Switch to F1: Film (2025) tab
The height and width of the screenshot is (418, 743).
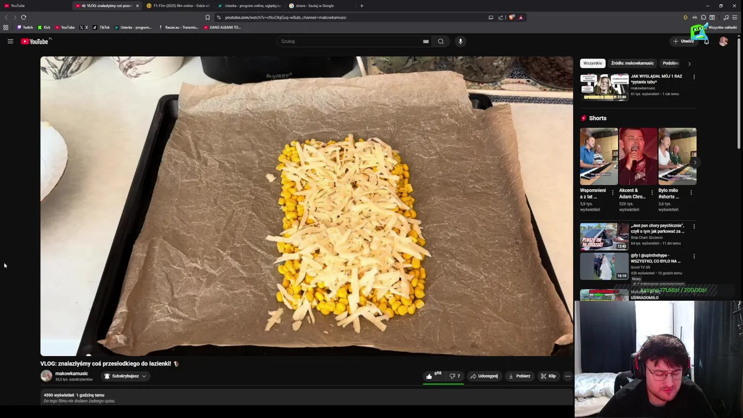coord(178,6)
